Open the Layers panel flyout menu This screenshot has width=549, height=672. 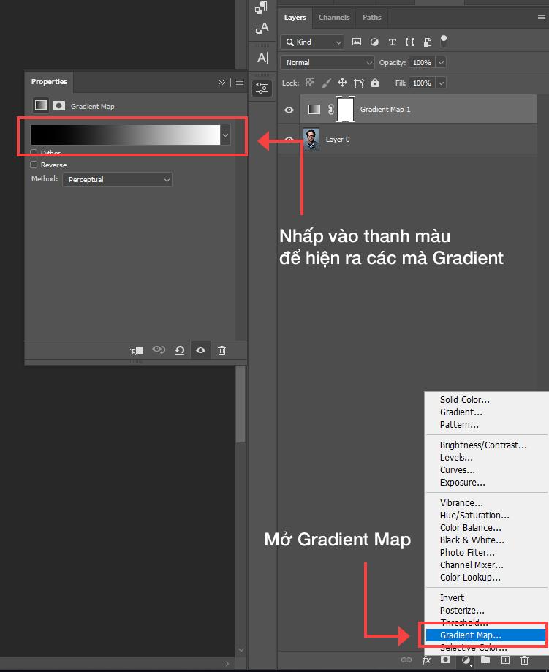click(541, 18)
